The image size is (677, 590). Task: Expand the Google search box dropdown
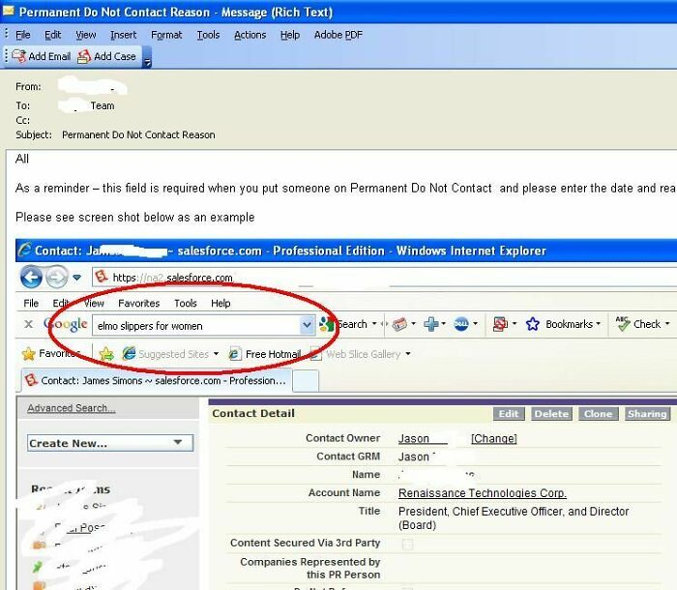(x=307, y=325)
